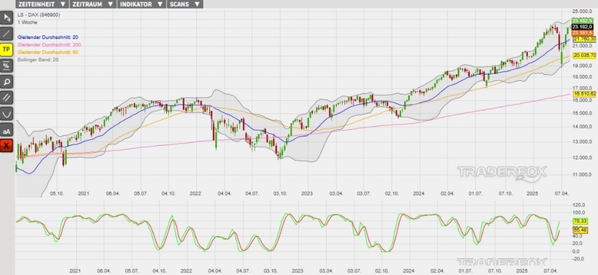Select the arrow cursor tool
Image resolution: width=598 pixels, height=275 pixels.
[6, 17]
